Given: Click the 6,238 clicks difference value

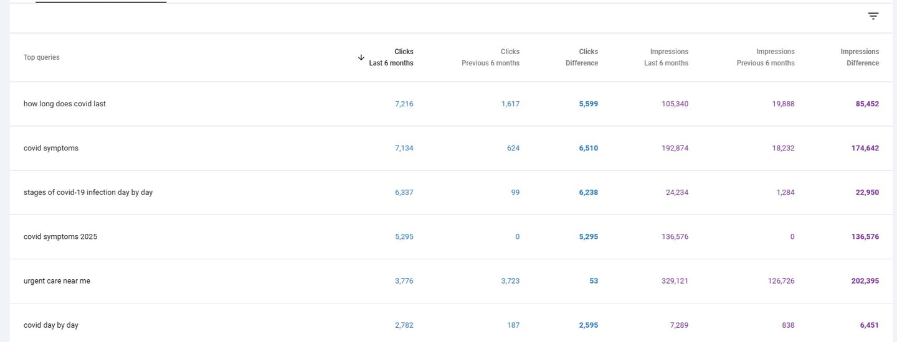Looking at the screenshot, I should pyautogui.click(x=588, y=192).
